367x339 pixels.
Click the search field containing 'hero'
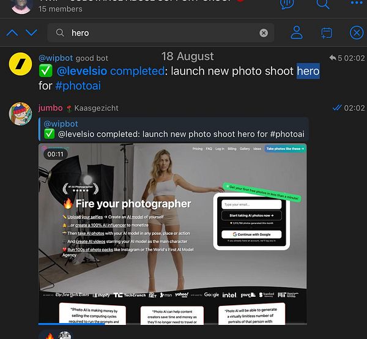(x=160, y=33)
